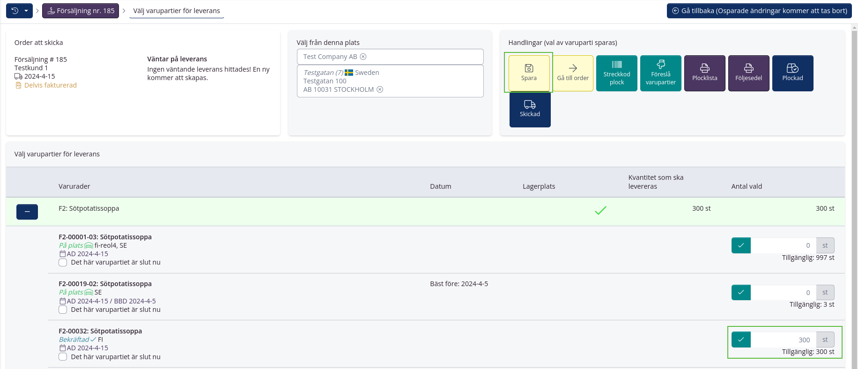Remove the Testgatan Stockholm address selection
Image resolution: width=858 pixels, height=369 pixels.
click(380, 89)
